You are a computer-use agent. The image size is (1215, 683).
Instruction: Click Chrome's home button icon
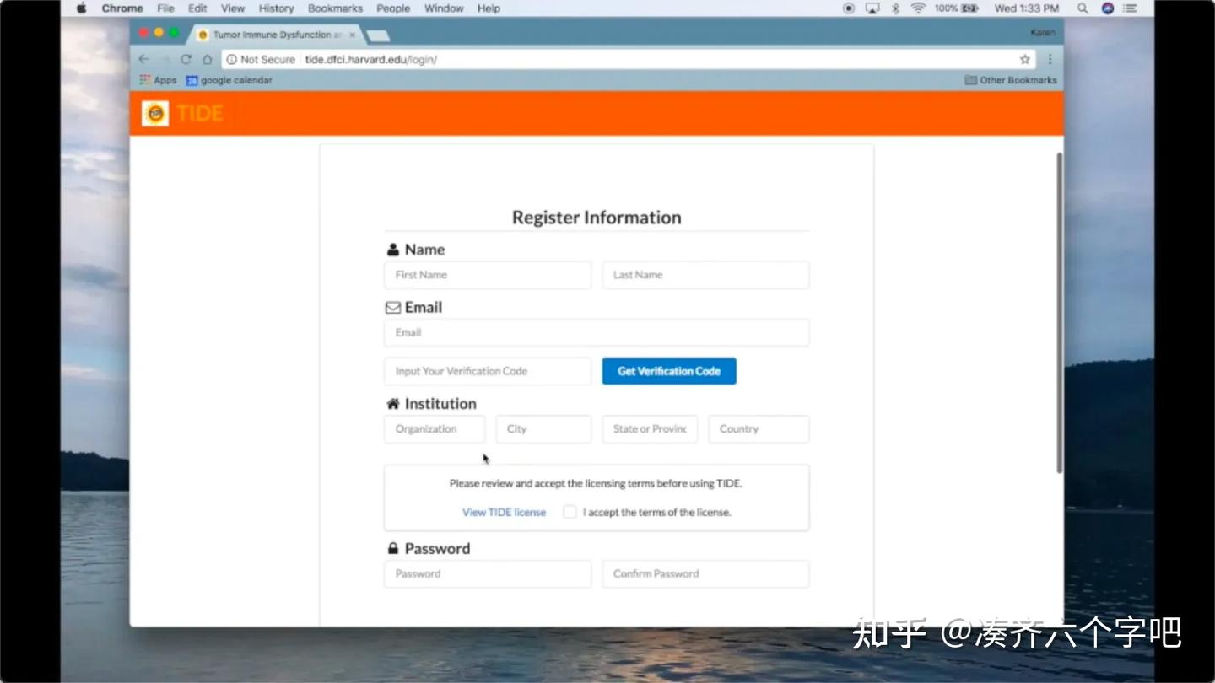(x=207, y=59)
